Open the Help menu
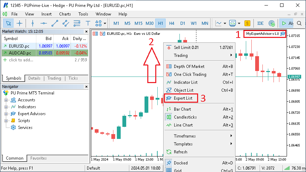The height and width of the screenshot is (172, 306). coord(123,14)
